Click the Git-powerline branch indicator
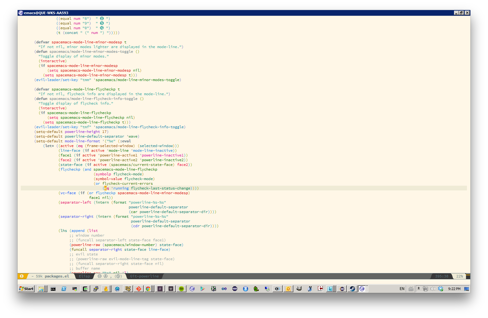This screenshot has width=488, height=318. tap(144, 276)
